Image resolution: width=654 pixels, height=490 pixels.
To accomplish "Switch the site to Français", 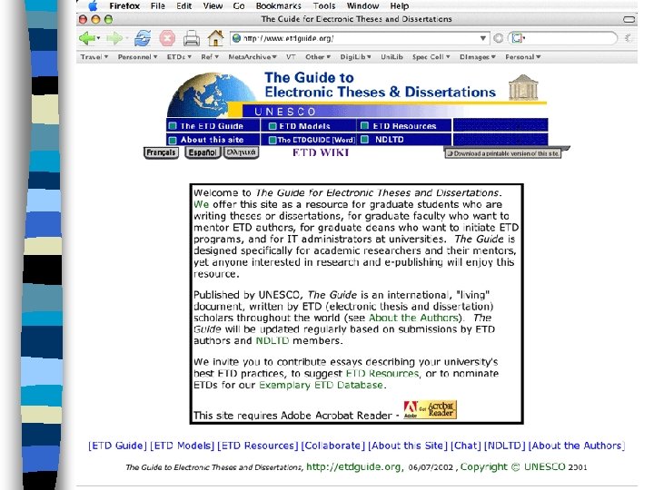I will [x=161, y=152].
